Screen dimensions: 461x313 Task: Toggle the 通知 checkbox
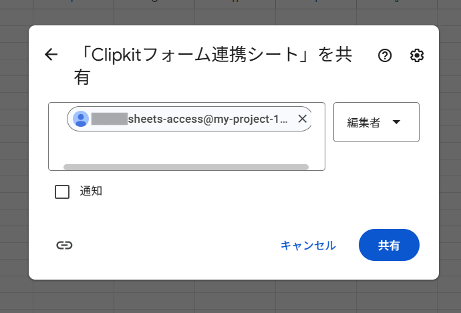coord(62,192)
